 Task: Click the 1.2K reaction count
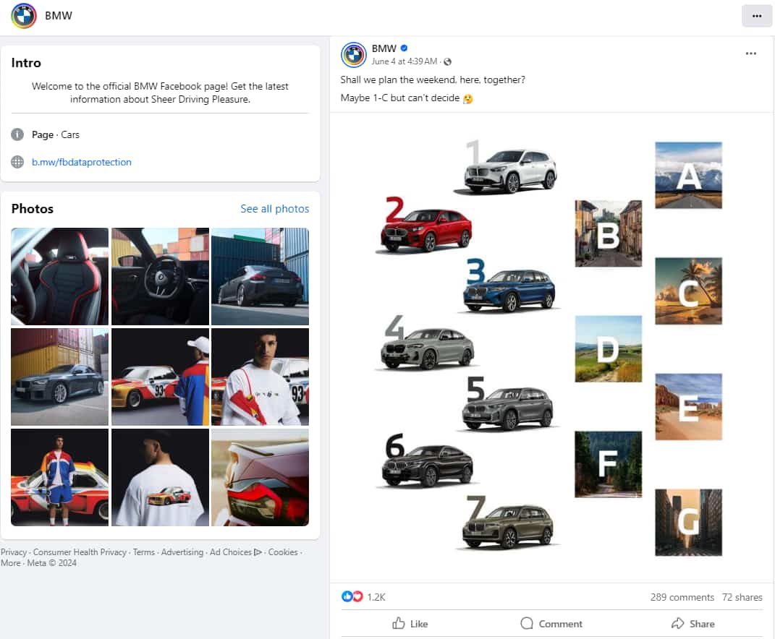pyautogui.click(x=377, y=596)
